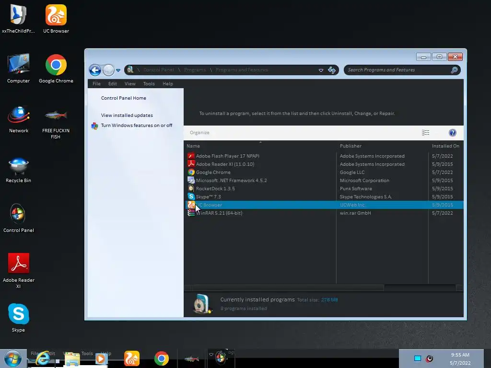Viewport: 491px width, 368px height.
Task: Expand the address bar history dropdown
Action: (321, 70)
